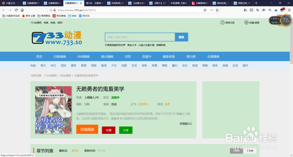The height and width of the screenshot is (157, 293).
Task: Close the active 无赖勇者 tab
Action: click(x=81, y=3)
